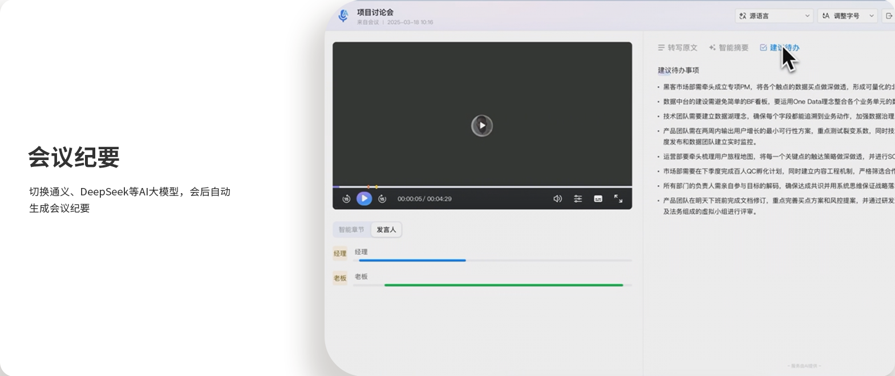895x376 pixels.
Task: Select the 建议待办 tab
Action: click(779, 48)
